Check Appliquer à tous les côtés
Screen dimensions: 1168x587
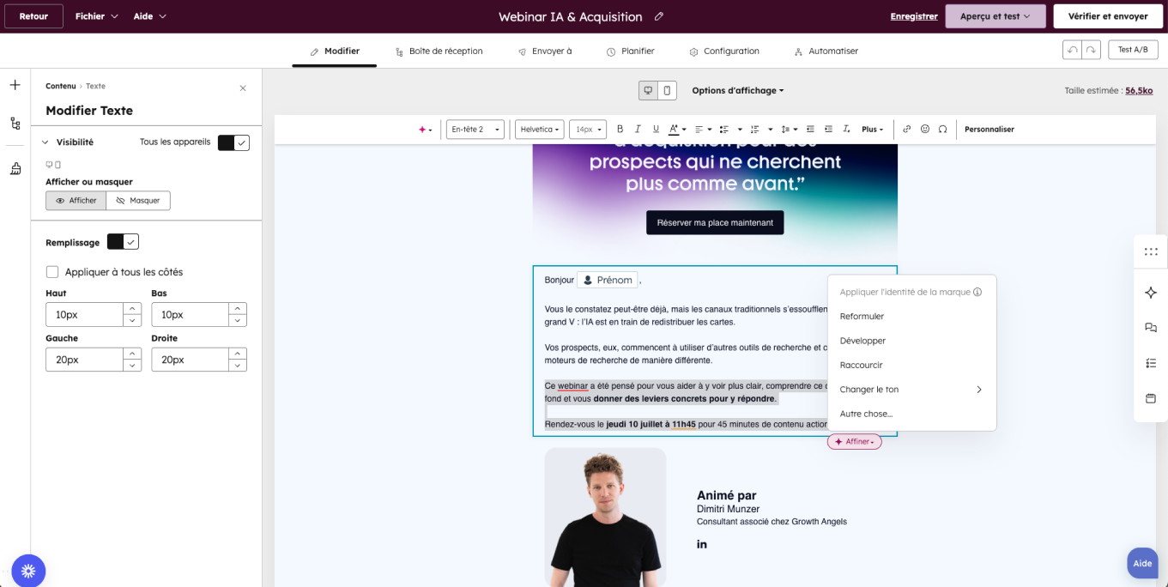[52, 272]
